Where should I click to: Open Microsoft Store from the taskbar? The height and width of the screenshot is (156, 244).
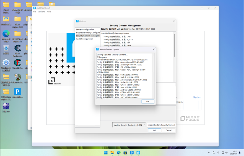coord(125,153)
